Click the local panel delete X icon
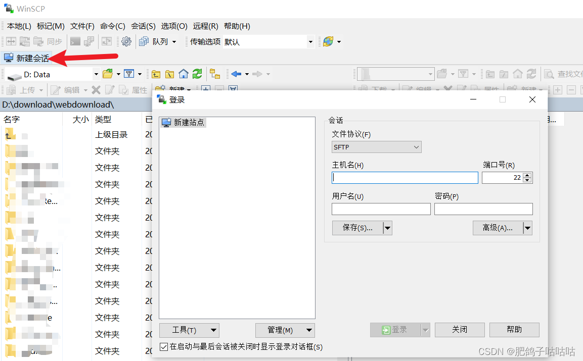The height and width of the screenshot is (361, 583). point(96,90)
